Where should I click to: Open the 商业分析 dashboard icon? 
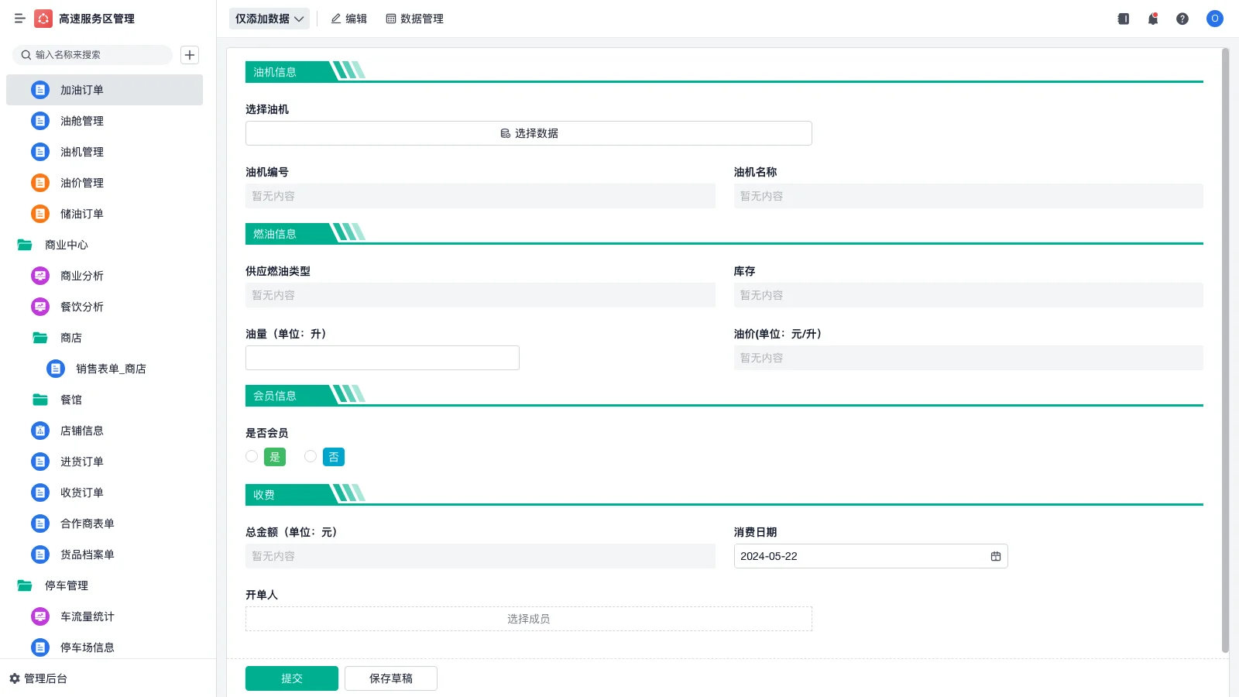(x=39, y=276)
